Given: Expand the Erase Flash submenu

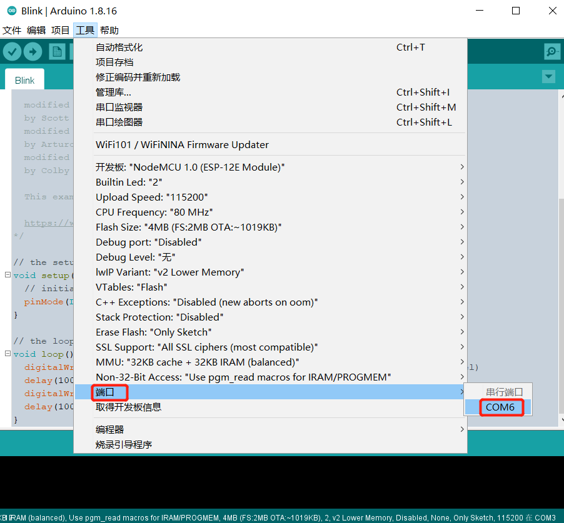Looking at the screenshot, I should click(271, 332).
